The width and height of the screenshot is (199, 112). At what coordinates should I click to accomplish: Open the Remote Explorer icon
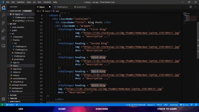click(x=3, y=46)
